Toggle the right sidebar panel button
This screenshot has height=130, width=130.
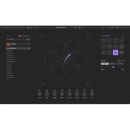pyautogui.click(x=113, y=27)
